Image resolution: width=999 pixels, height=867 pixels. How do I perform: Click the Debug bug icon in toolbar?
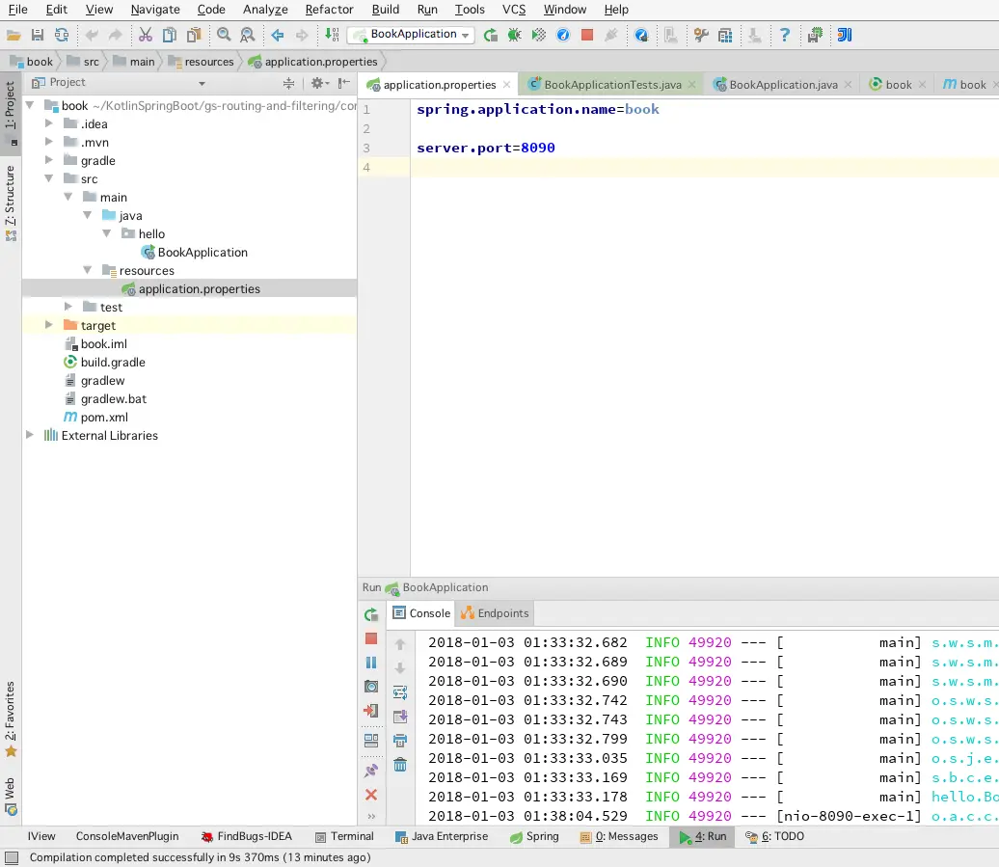pyautogui.click(x=515, y=35)
